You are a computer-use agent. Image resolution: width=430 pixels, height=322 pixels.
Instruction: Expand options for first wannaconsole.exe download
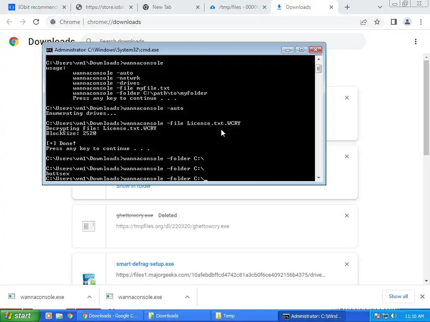pos(89,297)
